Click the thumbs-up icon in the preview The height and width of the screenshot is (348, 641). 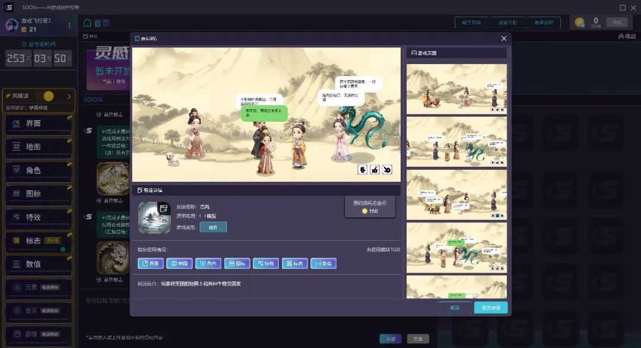tap(375, 170)
